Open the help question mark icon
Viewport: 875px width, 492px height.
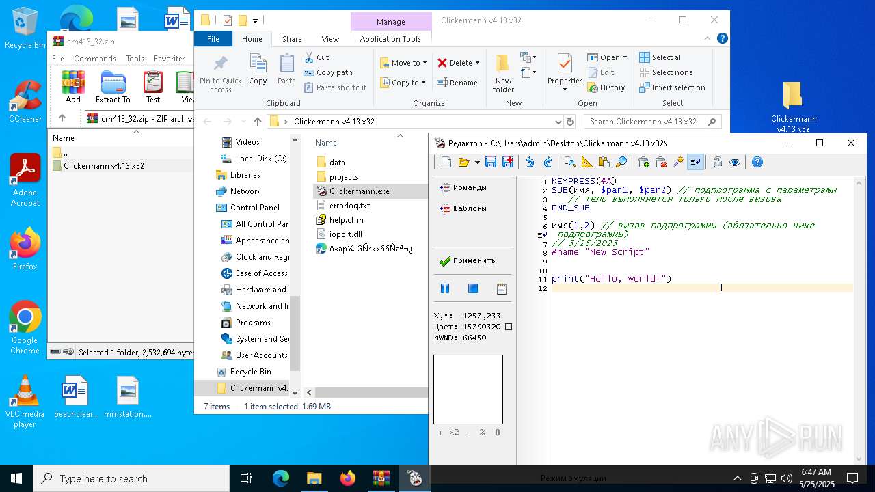757,163
